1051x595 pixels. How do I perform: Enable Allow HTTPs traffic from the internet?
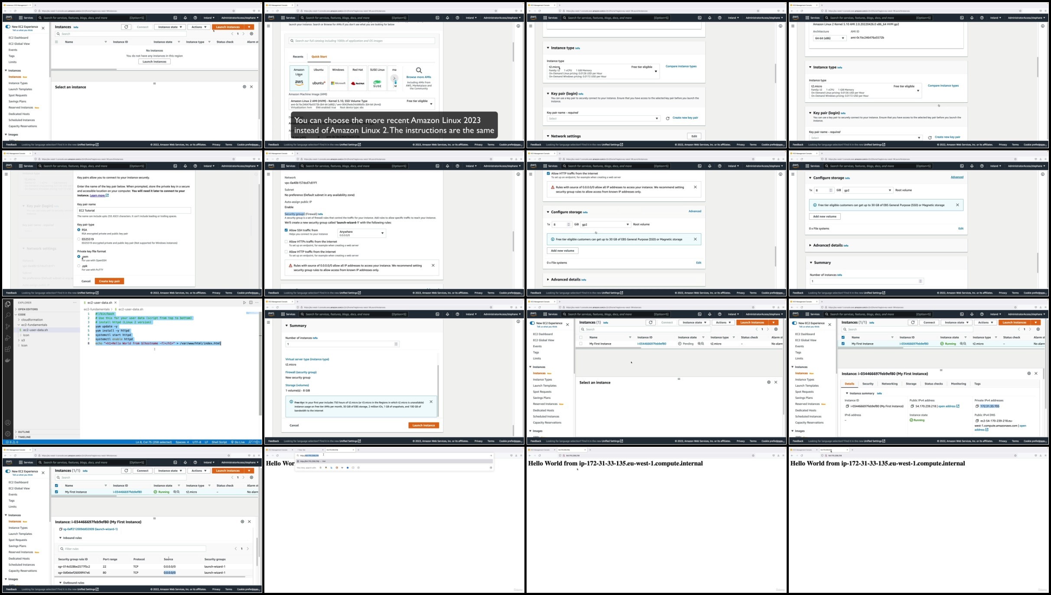tap(286, 241)
